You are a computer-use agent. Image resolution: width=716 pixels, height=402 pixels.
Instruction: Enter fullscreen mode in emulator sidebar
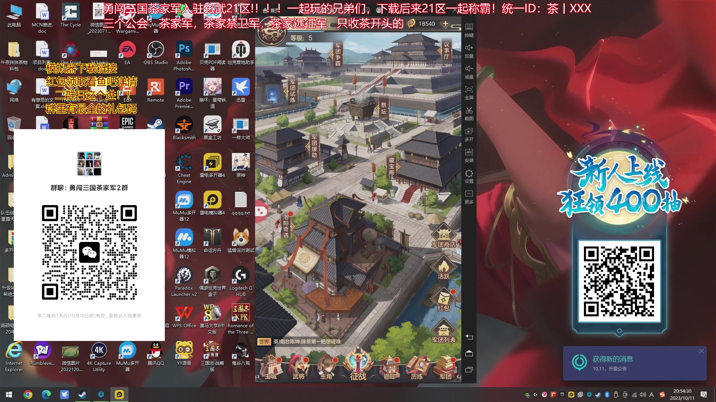(x=469, y=90)
